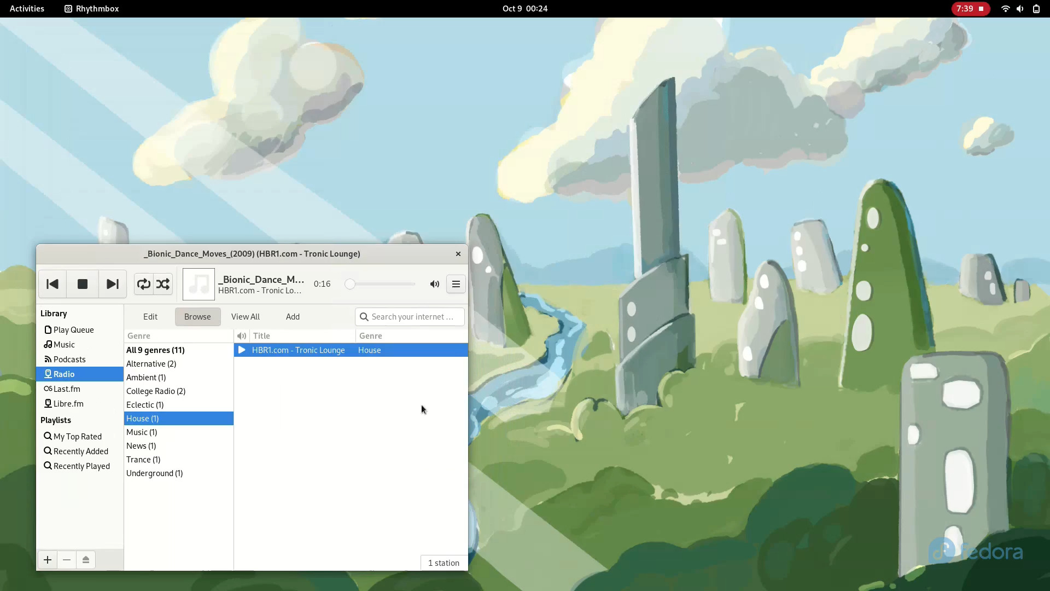Click the Add station button
Image resolution: width=1050 pixels, height=591 pixels.
(293, 317)
